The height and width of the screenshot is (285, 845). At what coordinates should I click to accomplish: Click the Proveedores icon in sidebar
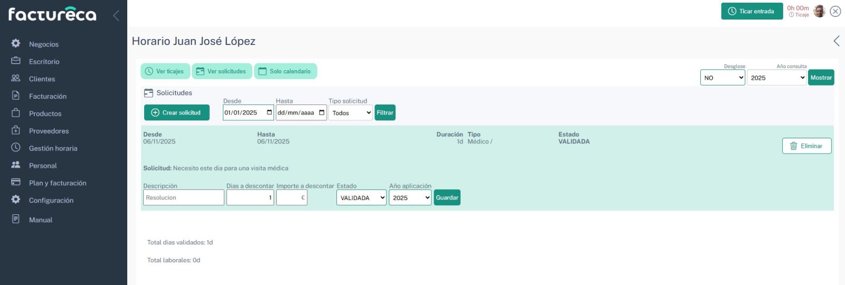pos(16,130)
